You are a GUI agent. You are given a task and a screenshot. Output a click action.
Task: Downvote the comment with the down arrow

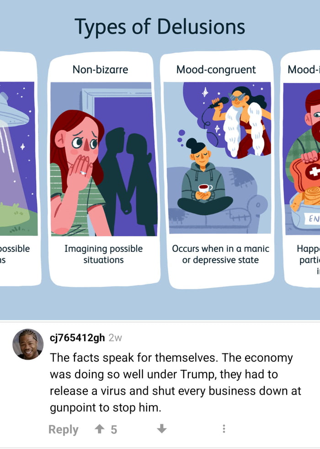click(x=162, y=429)
